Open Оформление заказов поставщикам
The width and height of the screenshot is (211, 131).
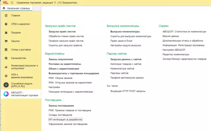point(68,124)
